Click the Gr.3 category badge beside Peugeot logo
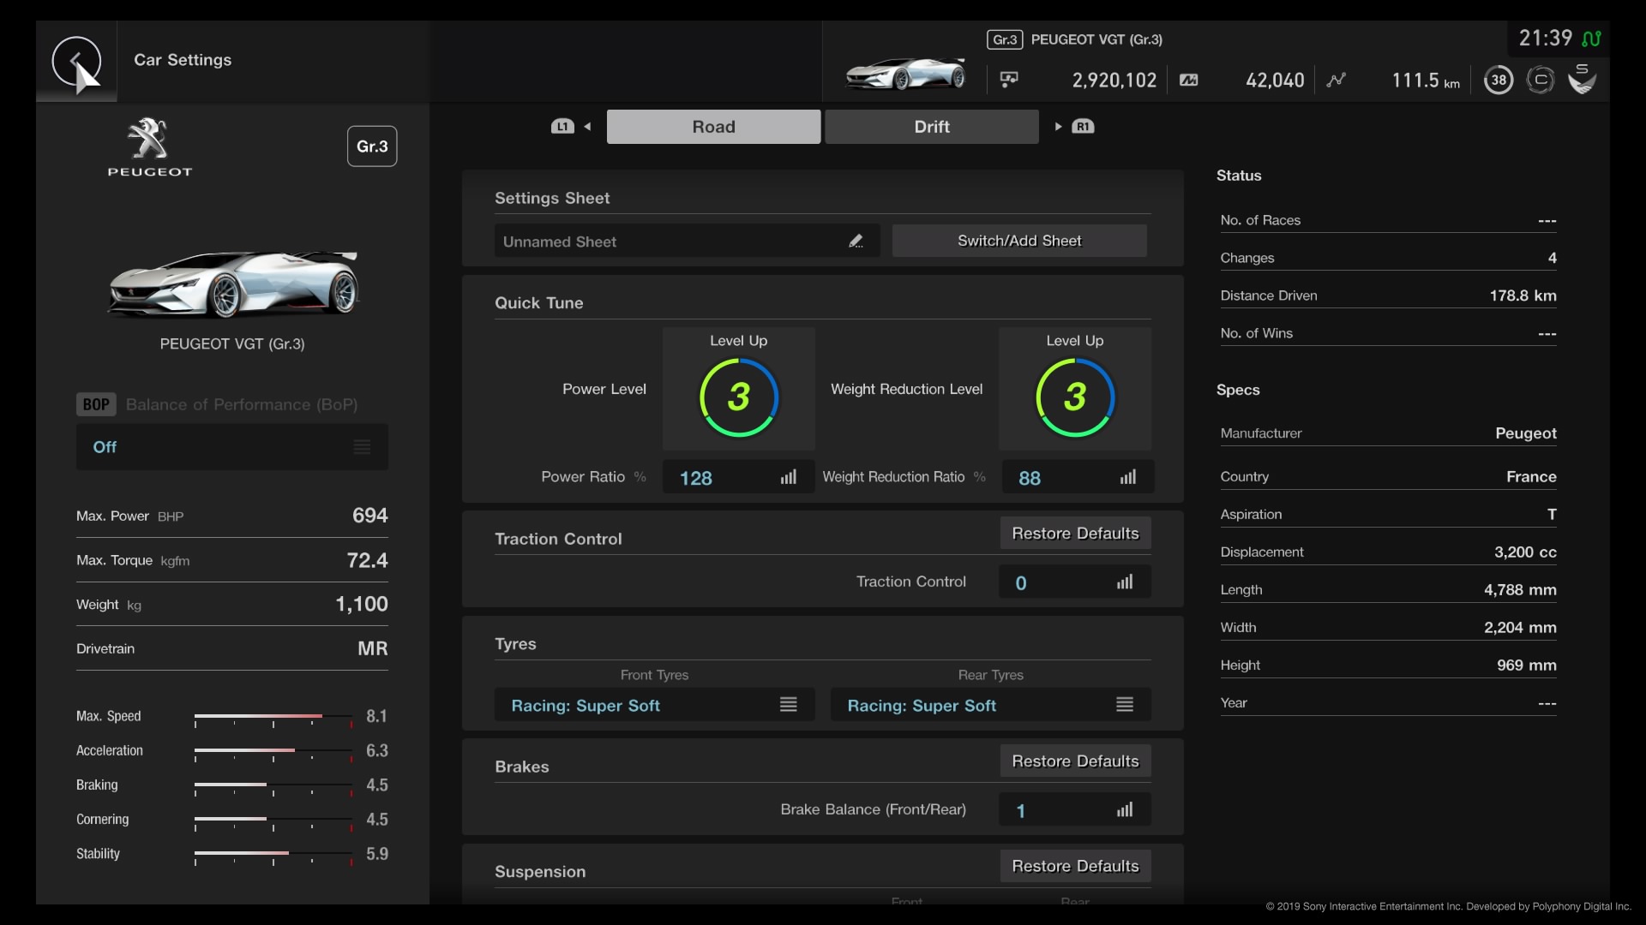1646x925 pixels. [x=372, y=146]
